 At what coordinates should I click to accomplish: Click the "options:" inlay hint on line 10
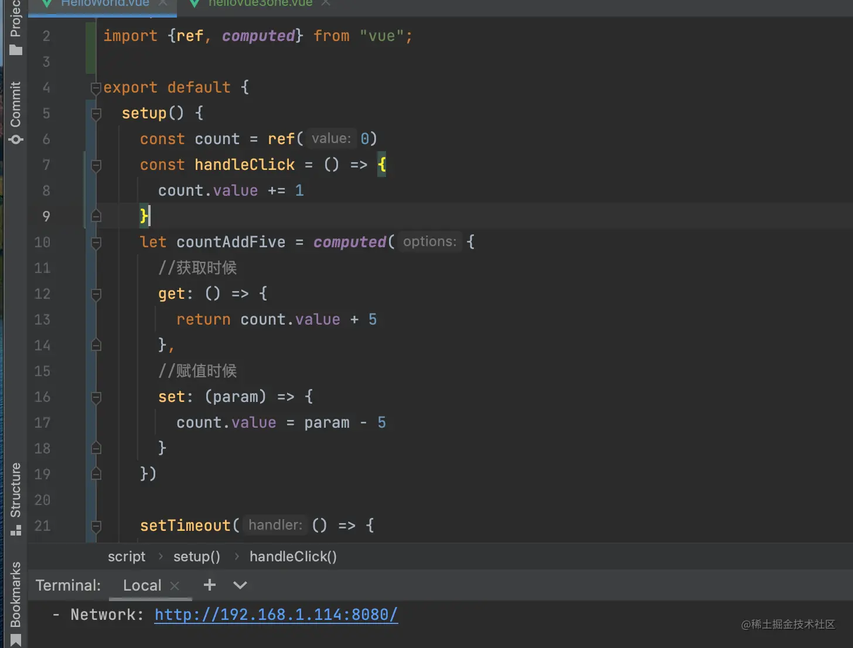[x=429, y=242]
